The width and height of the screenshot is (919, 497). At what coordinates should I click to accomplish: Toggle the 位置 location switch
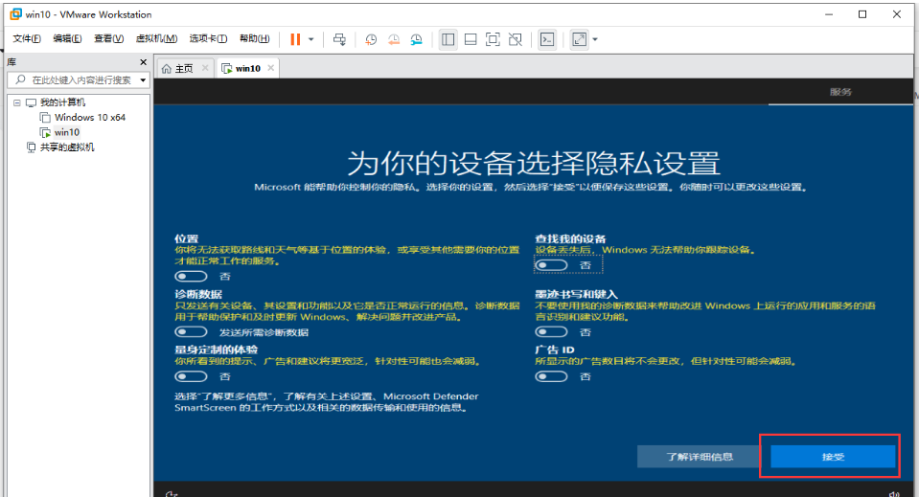pyautogui.click(x=191, y=277)
